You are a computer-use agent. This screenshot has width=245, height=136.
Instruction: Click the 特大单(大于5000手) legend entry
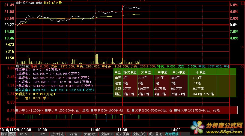click(x=197, y=110)
